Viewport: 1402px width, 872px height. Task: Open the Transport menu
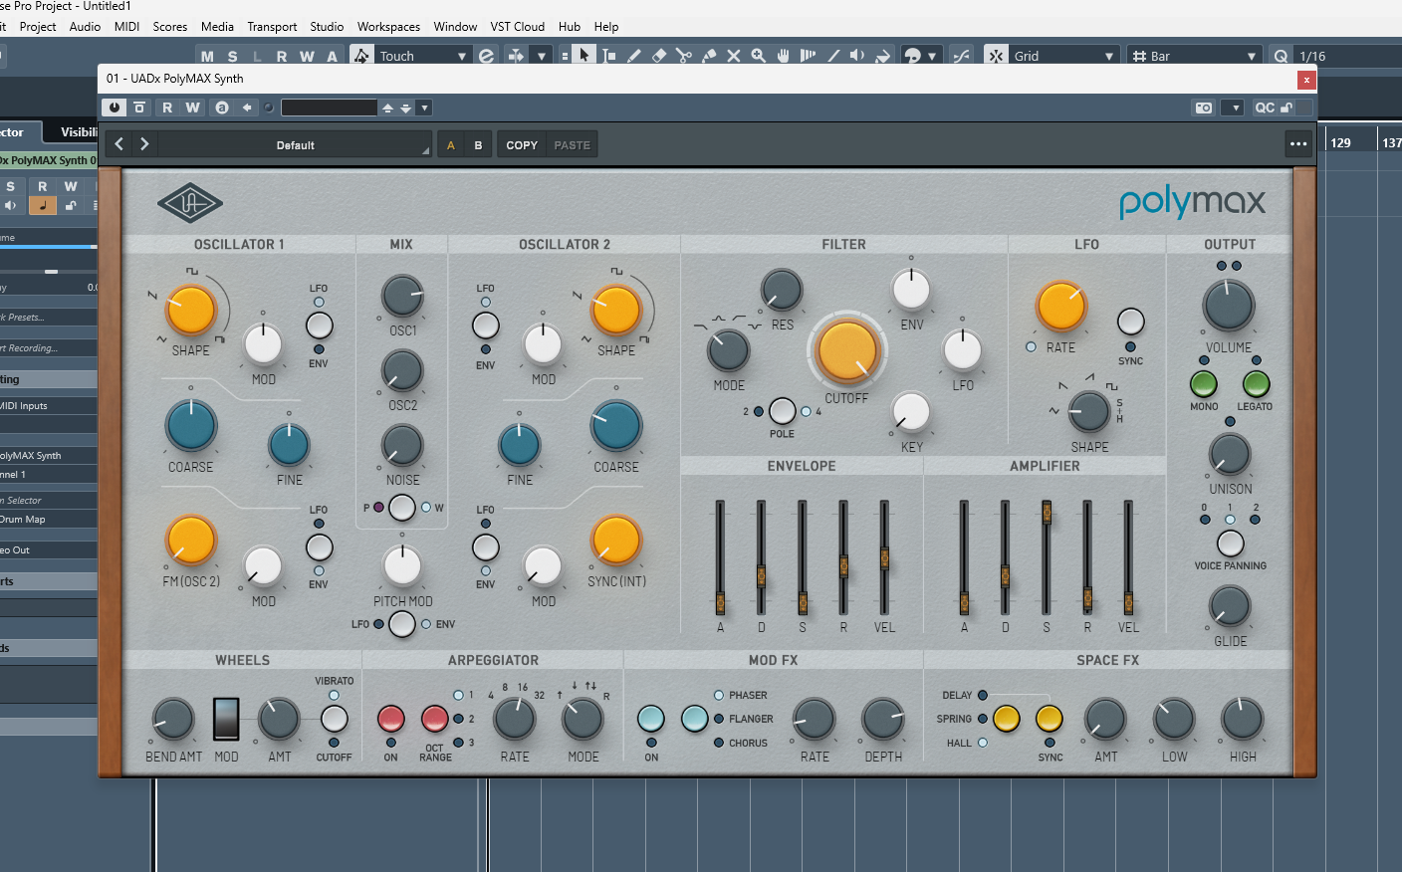pyautogui.click(x=272, y=27)
